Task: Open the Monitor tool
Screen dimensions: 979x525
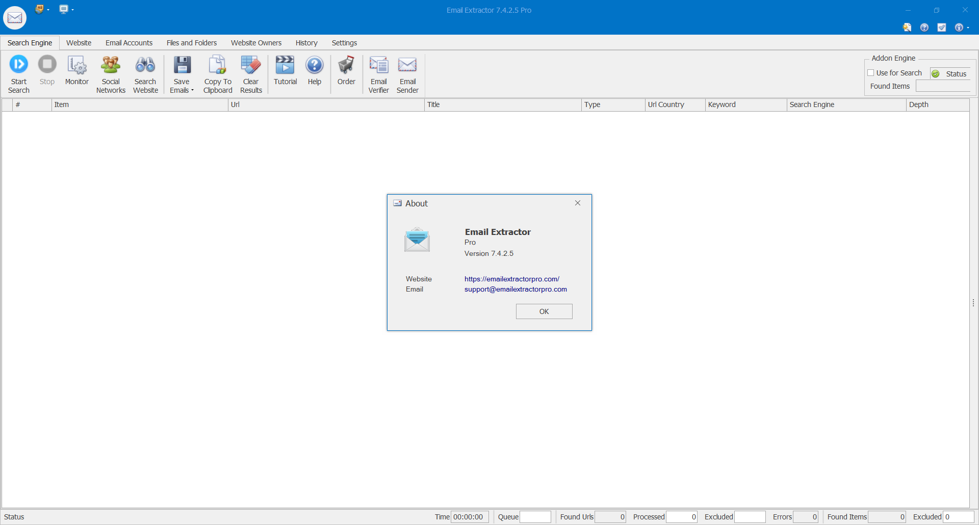Action: (x=76, y=65)
